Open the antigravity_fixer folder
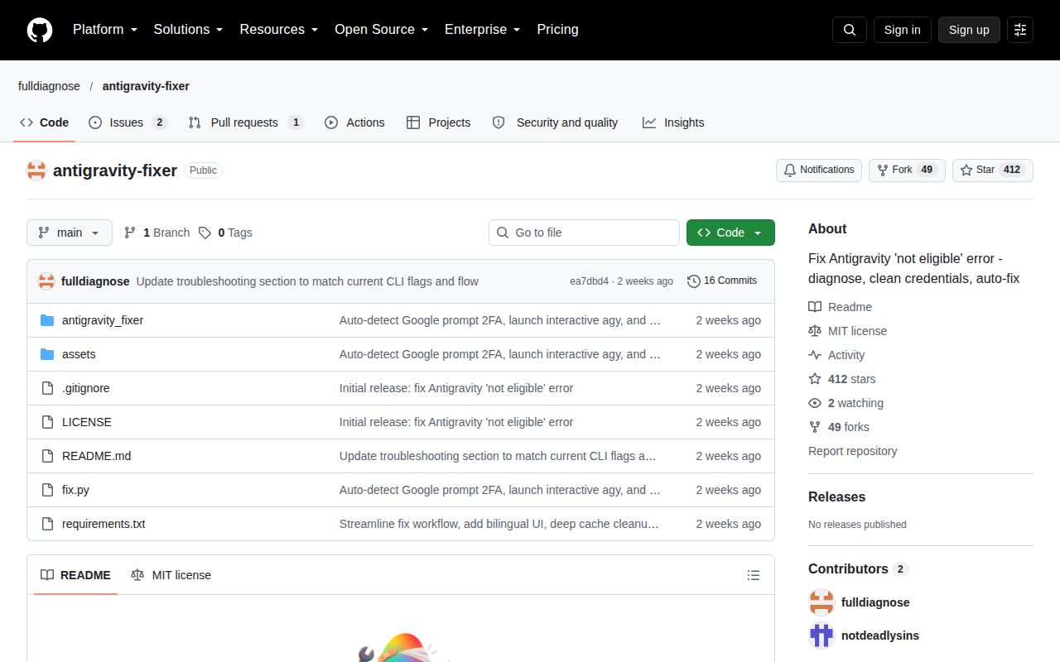1060x662 pixels. [x=103, y=320]
